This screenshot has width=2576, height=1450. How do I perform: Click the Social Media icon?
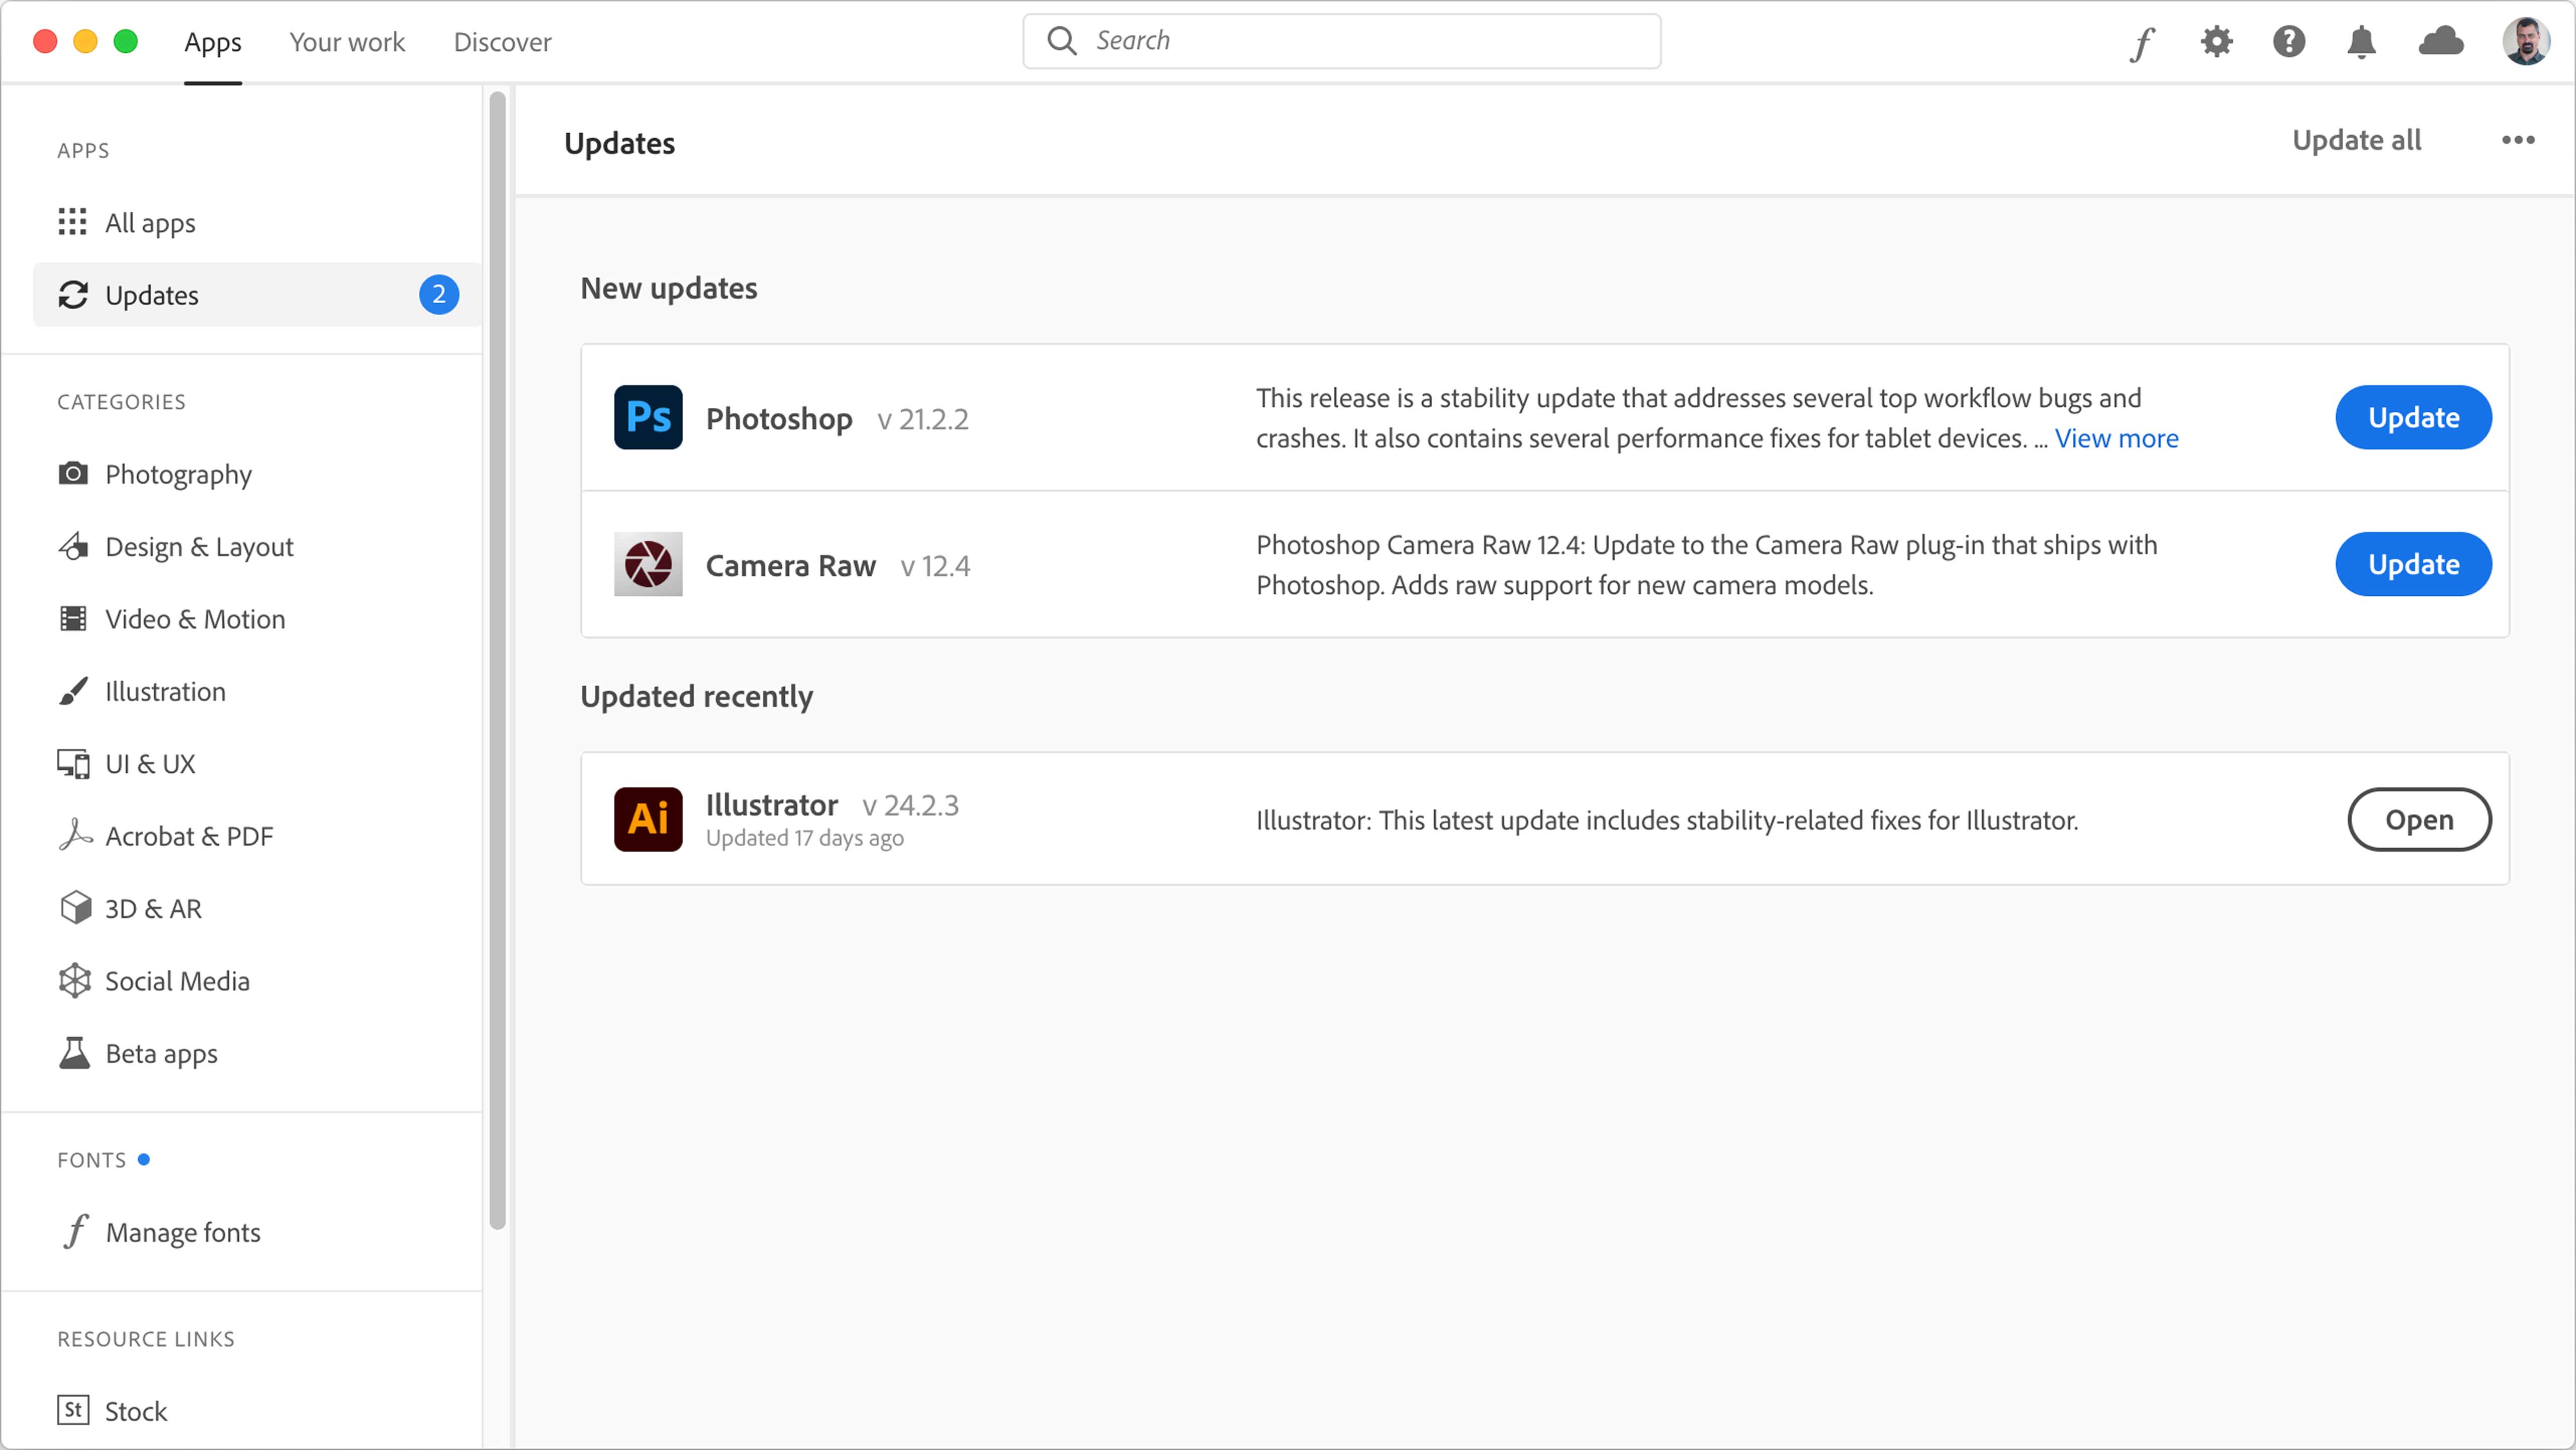click(x=74, y=980)
